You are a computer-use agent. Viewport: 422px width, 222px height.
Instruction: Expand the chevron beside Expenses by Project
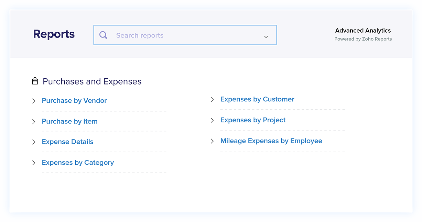(x=212, y=120)
